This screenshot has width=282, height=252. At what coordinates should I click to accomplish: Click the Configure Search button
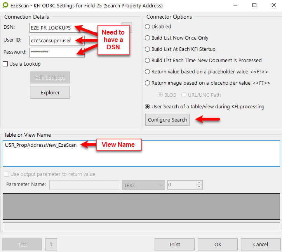coord(167,120)
